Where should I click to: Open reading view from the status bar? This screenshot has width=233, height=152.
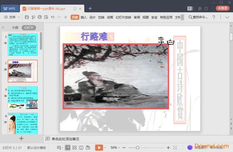[x=81, y=147]
